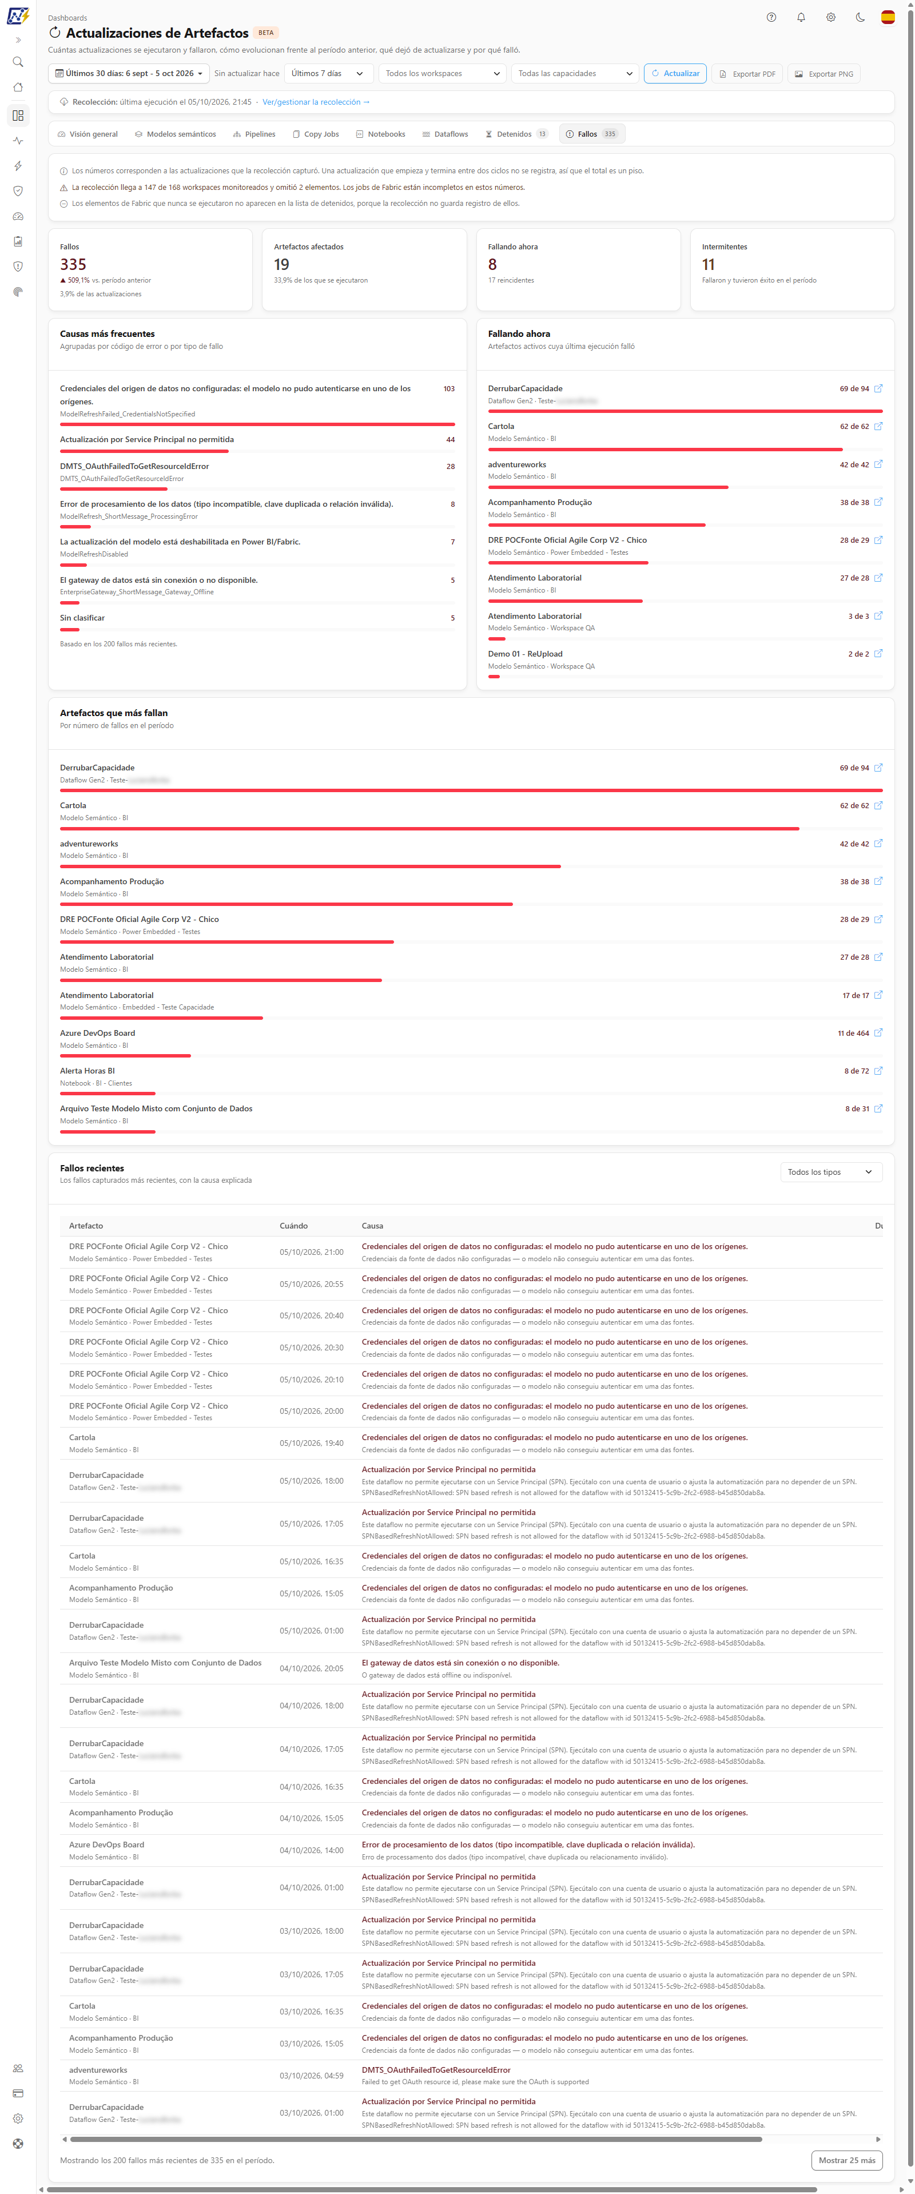Open the Todas las capacidades dropdown
The image size is (915, 2194).
pos(575,73)
